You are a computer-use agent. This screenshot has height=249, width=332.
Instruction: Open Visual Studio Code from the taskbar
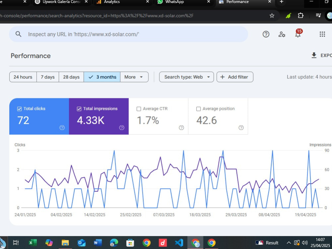(179, 243)
